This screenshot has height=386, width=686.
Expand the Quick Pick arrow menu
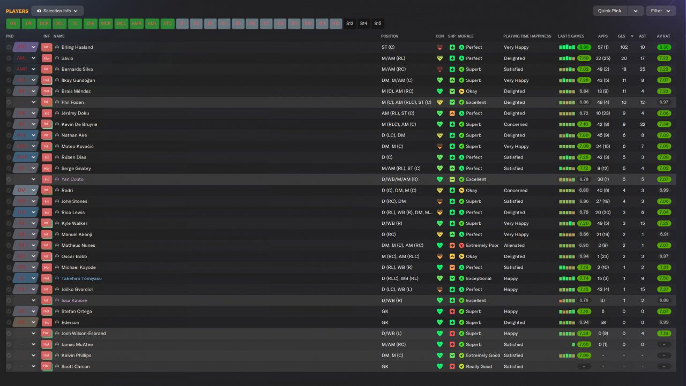(636, 11)
